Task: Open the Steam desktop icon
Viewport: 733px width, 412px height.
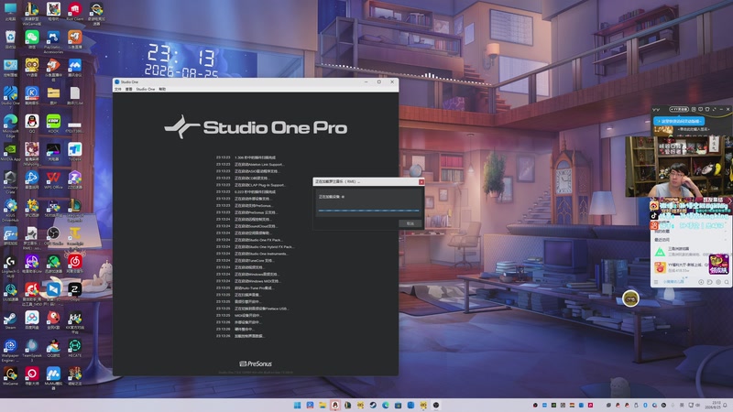Action: [x=10, y=320]
